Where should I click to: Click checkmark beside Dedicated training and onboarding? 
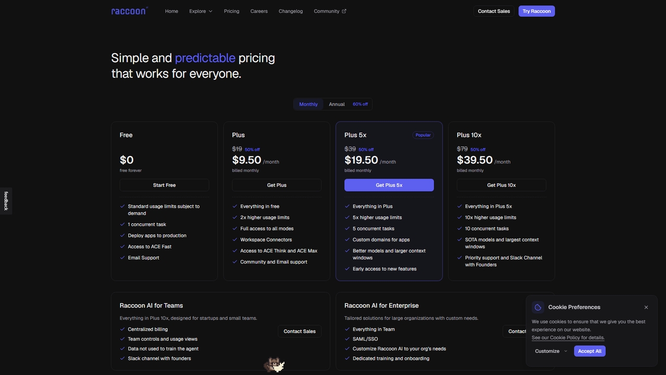pyautogui.click(x=347, y=358)
